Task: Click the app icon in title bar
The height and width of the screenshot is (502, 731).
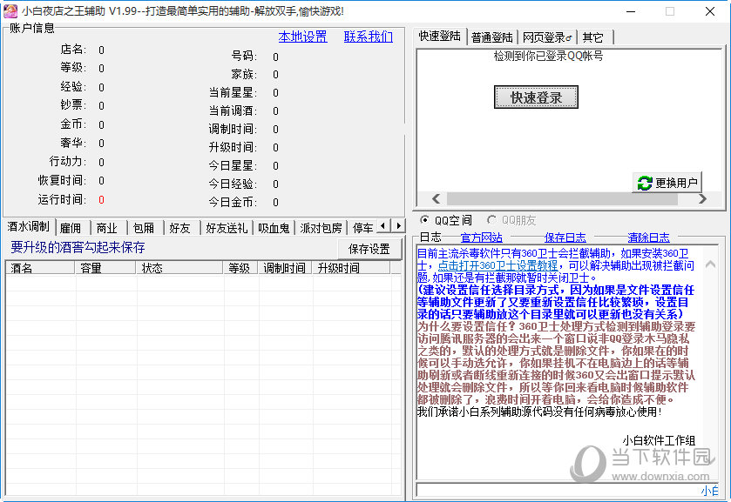Action: click(10, 10)
